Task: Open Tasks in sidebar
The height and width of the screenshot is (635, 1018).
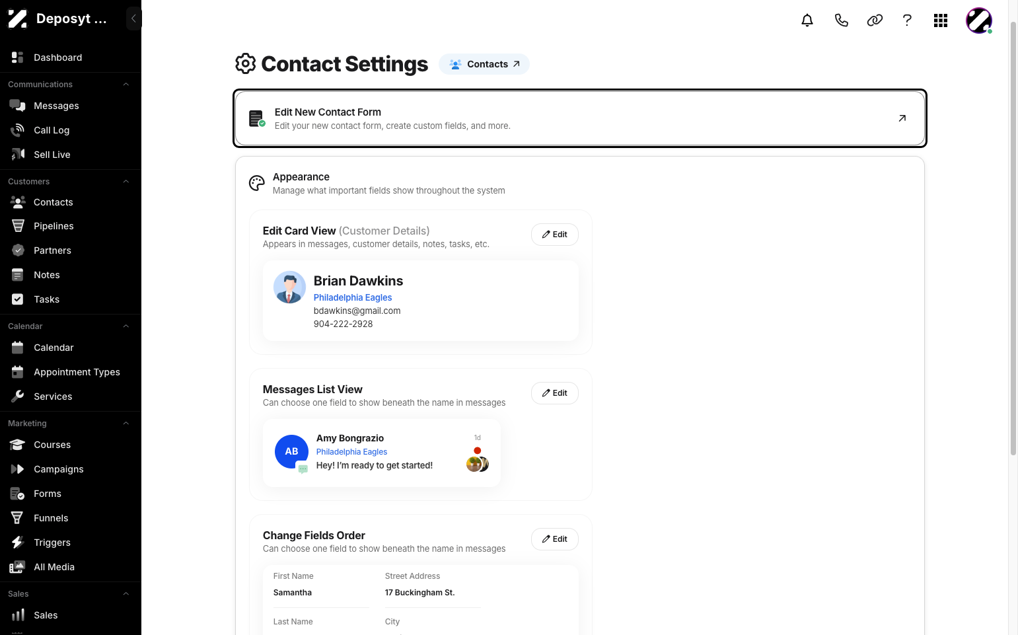Action: [x=71, y=299]
